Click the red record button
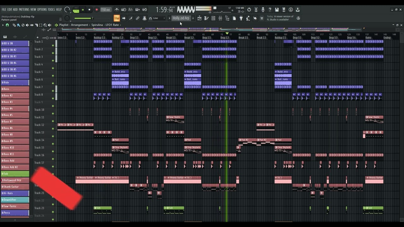 97,10
